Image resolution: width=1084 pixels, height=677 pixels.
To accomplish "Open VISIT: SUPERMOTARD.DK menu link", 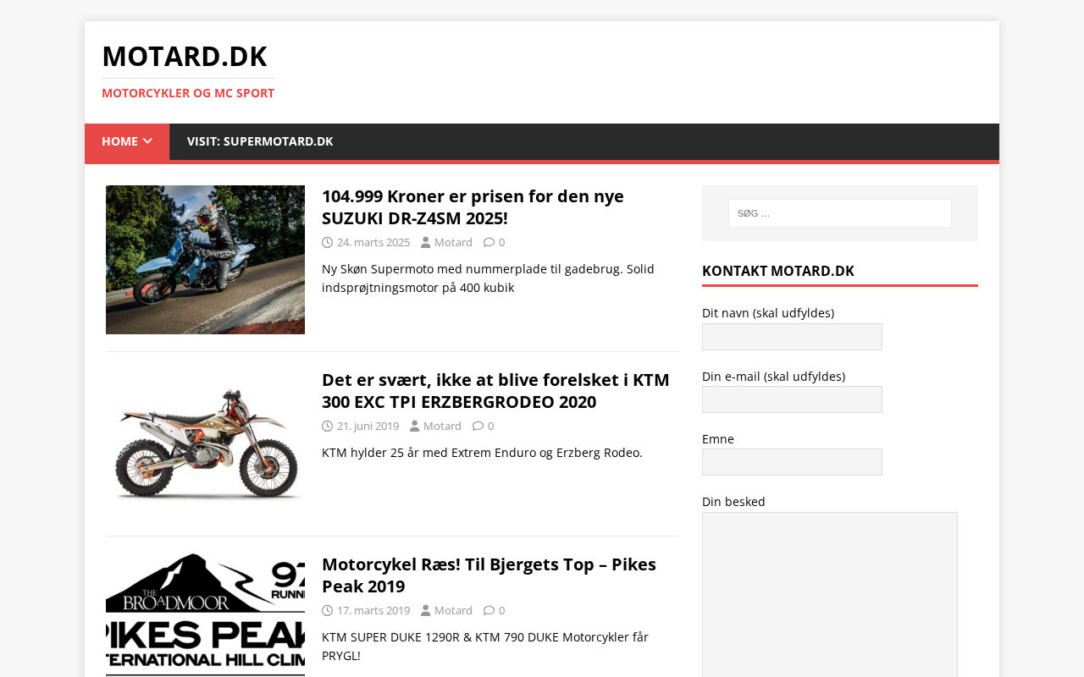I will tap(260, 141).
